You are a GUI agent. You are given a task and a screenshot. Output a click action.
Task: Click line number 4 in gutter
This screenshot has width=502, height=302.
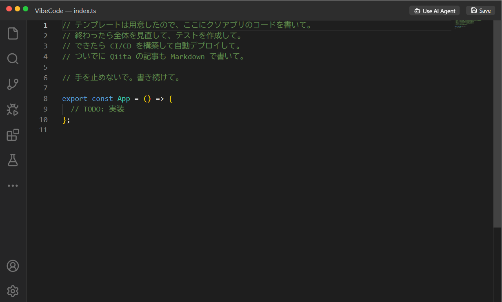pos(45,57)
